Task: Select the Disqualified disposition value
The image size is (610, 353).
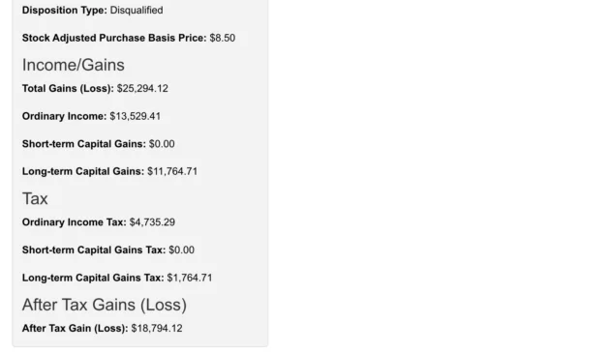Action: click(137, 10)
